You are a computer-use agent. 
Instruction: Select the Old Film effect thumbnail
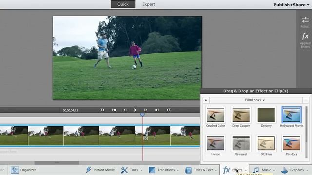(266, 143)
